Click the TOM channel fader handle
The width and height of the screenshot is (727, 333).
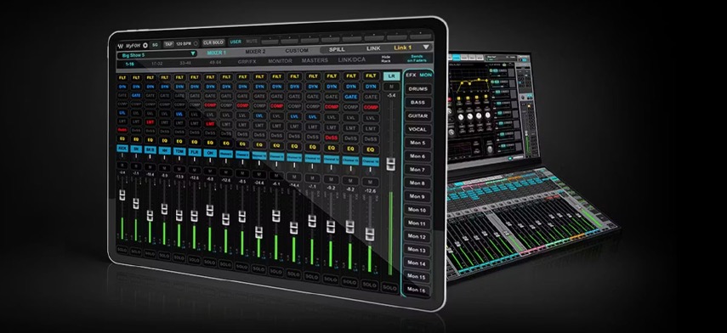(x=179, y=216)
